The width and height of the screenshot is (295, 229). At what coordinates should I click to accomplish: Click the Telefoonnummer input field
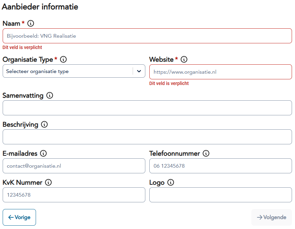[x=220, y=166]
